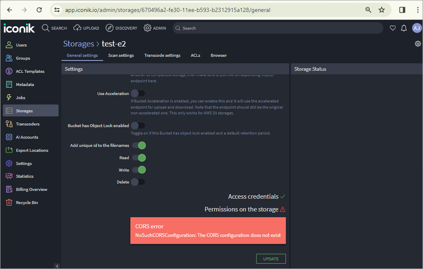Image resolution: width=423 pixels, height=269 pixels.
Task: Open ADMIN in top navigation
Action: pyautogui.click(x=155, y=28)
